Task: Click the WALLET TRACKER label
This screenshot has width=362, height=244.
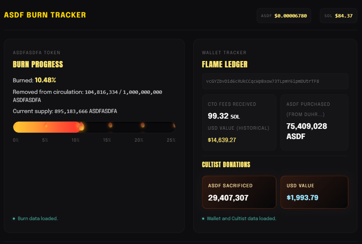Action: (224, 53)
